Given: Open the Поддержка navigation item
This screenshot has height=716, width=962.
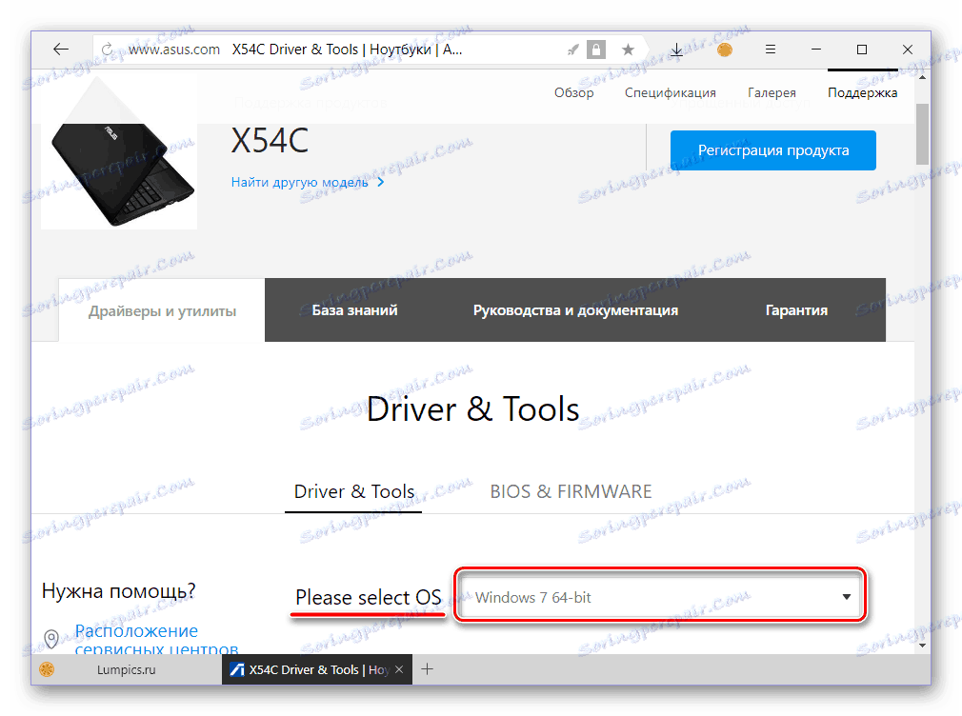Looking at the screenshot, I should point(863,92).
